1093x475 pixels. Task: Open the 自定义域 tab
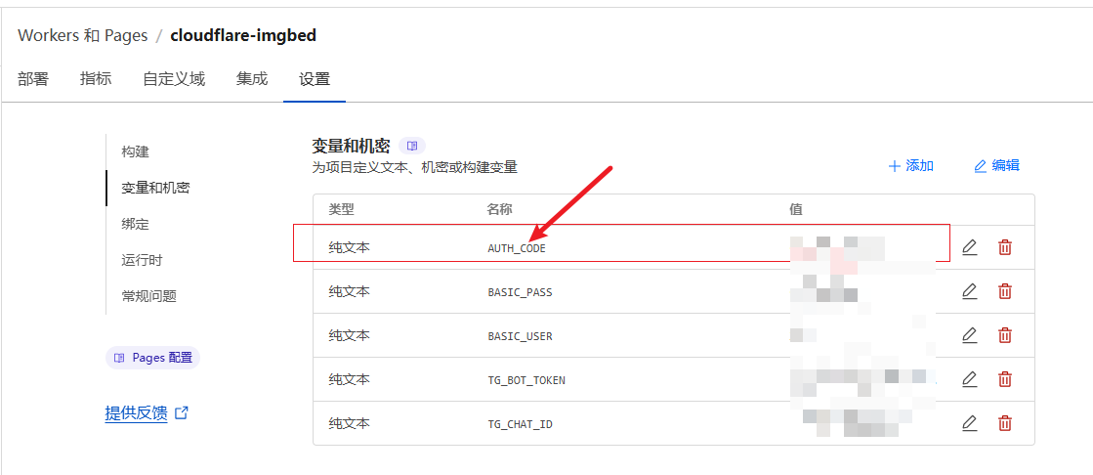pyautogui.click(x=174, y=79)
